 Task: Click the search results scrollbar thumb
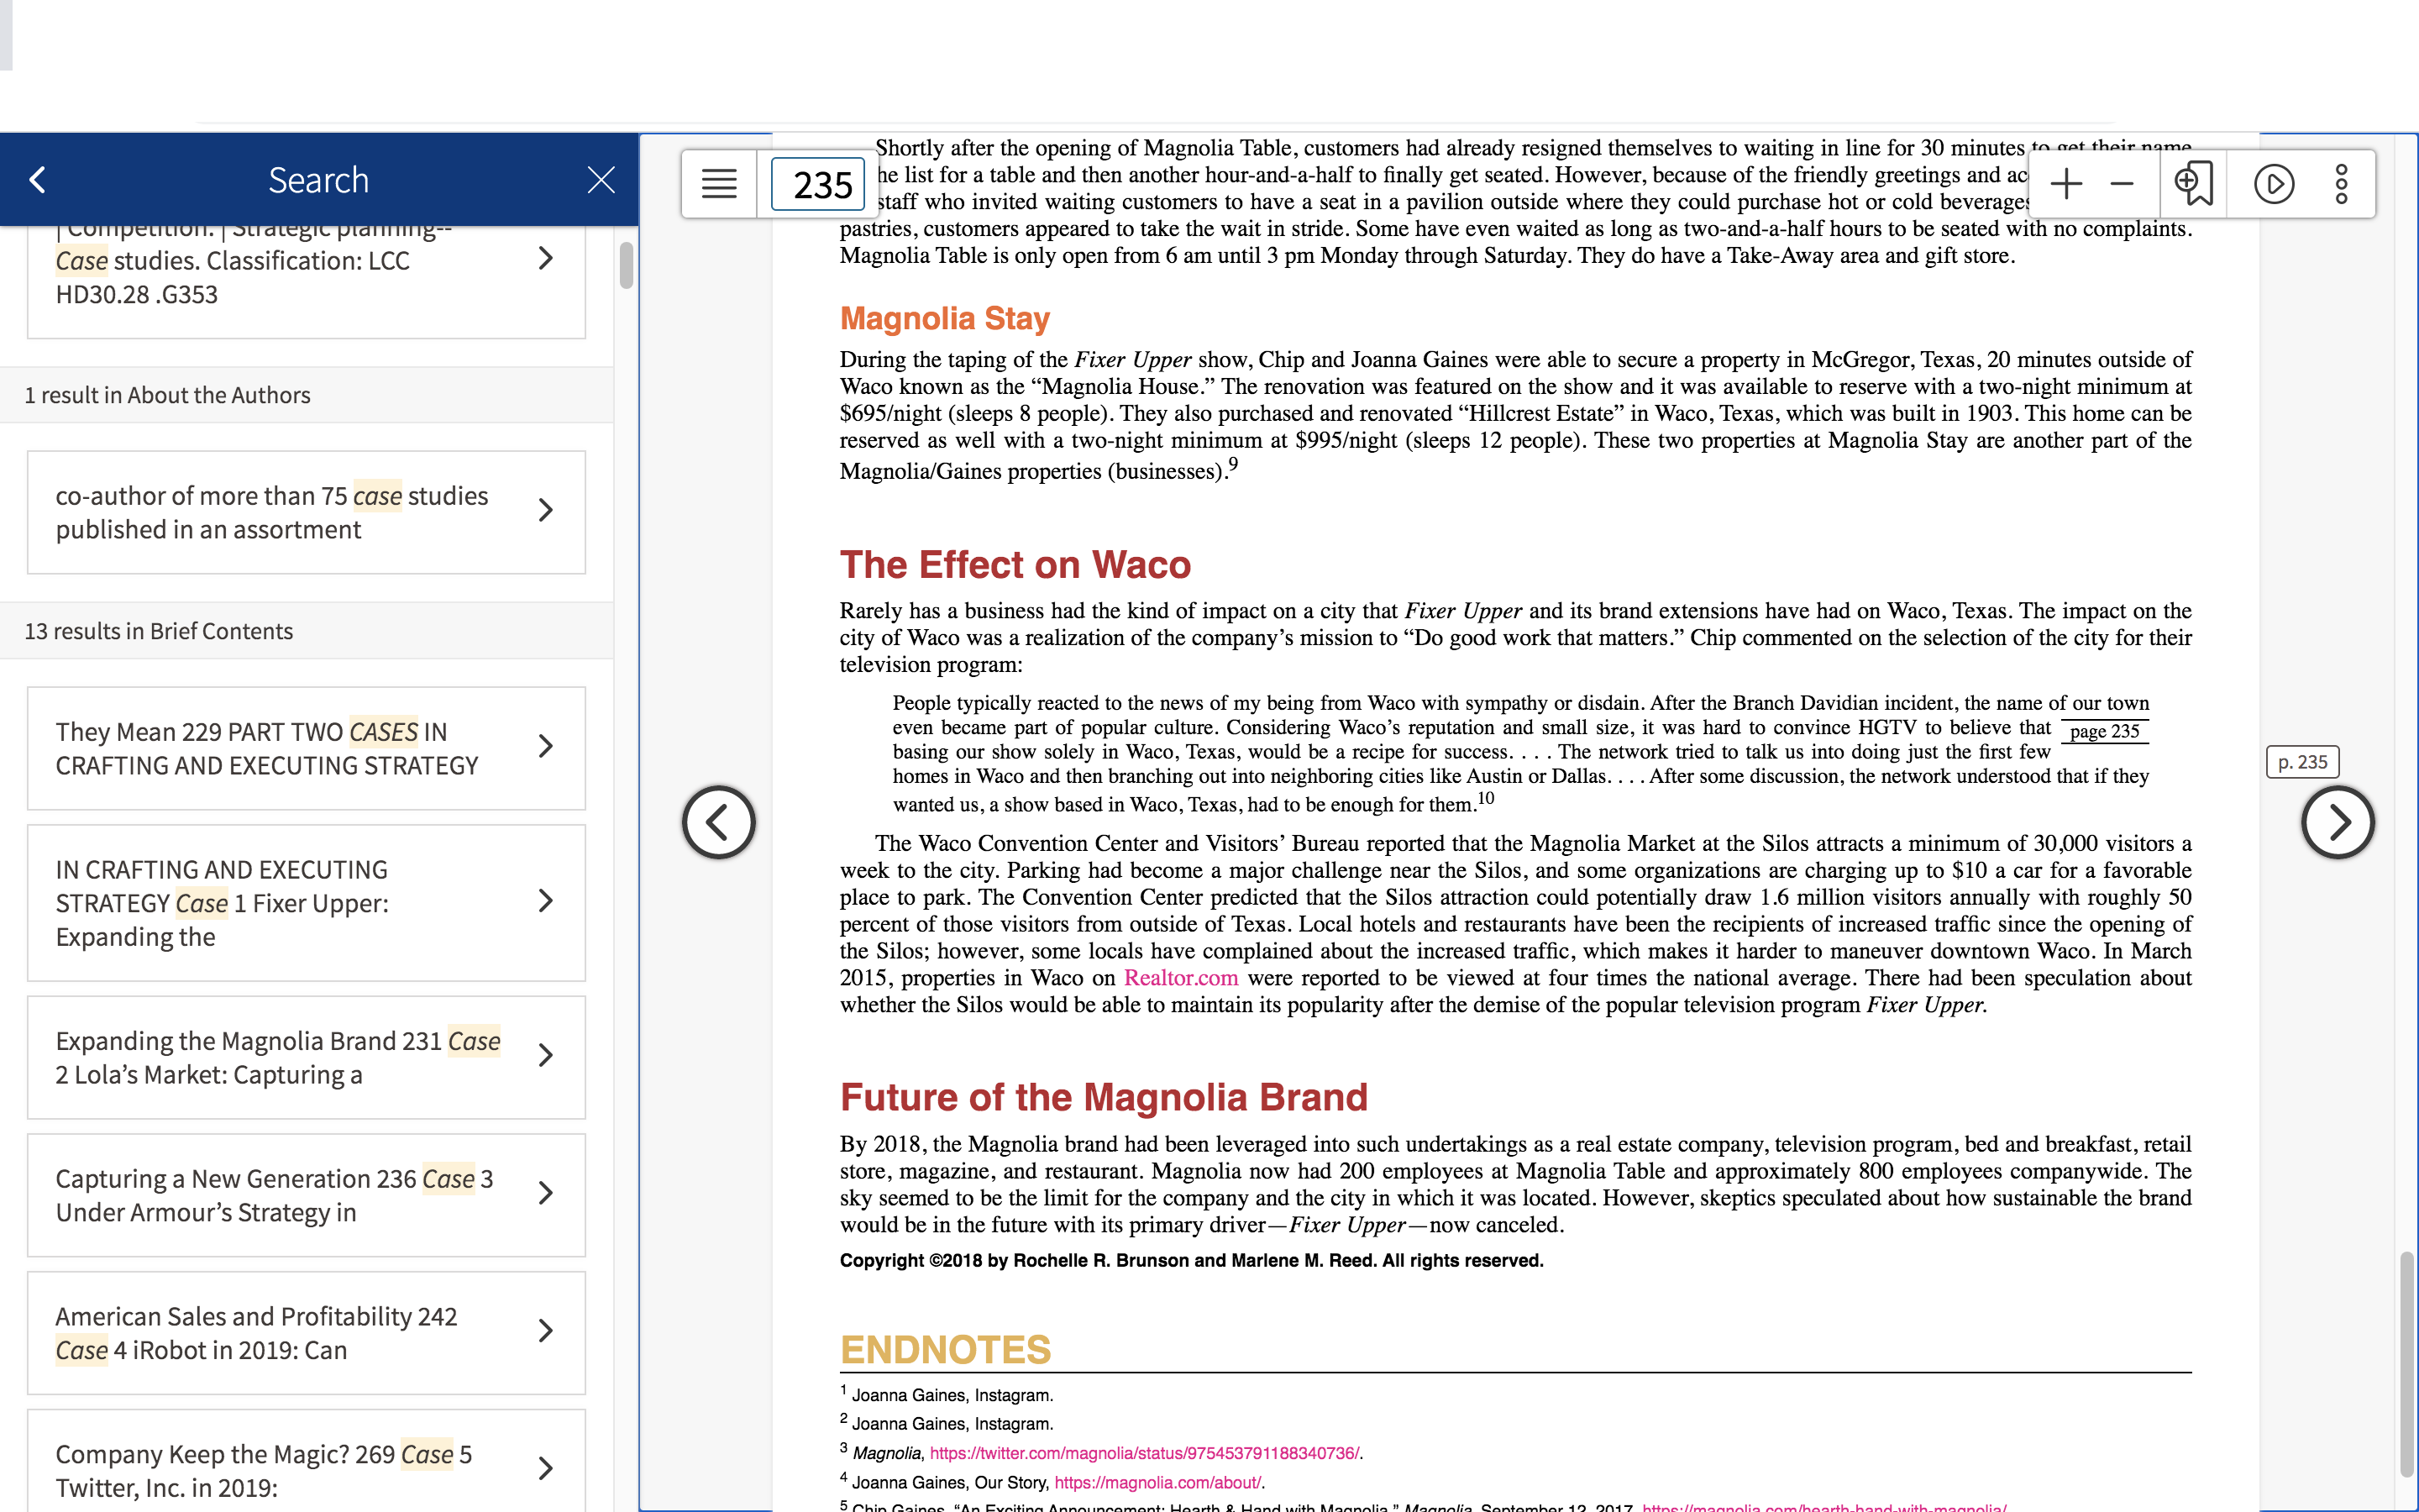(626, 265)
